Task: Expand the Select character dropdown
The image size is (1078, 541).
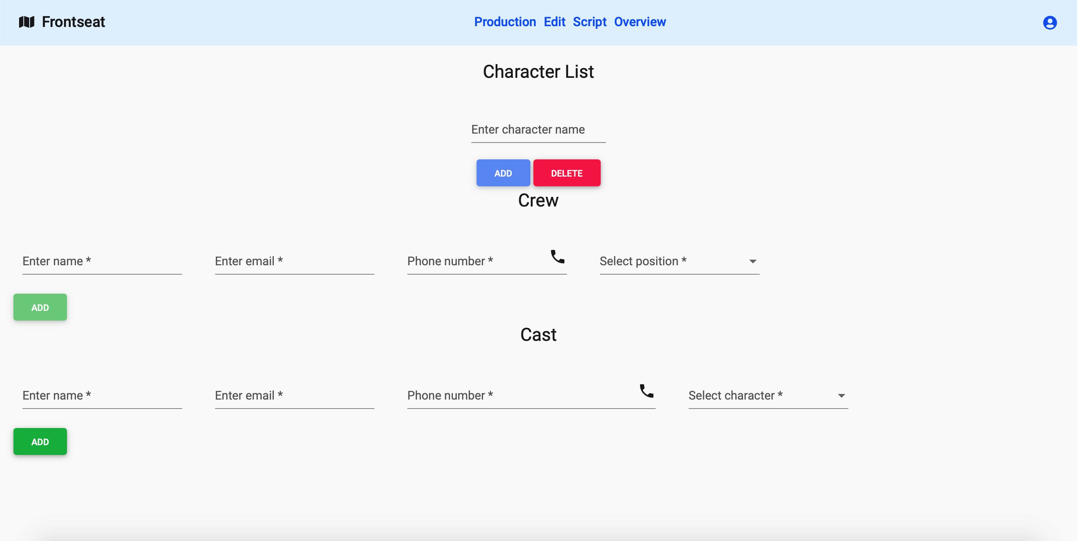Action: tap(768, 395)
